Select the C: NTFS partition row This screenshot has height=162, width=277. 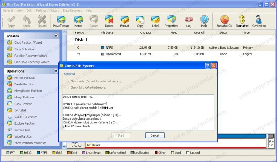coord(172,48)
